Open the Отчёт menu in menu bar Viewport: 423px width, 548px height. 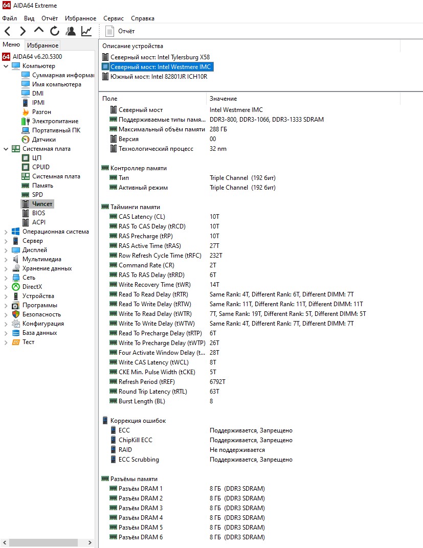click(x=50, y=18)
